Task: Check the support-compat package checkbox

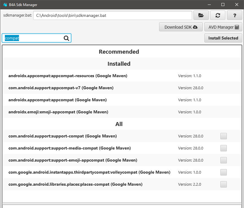Action: 223,136
